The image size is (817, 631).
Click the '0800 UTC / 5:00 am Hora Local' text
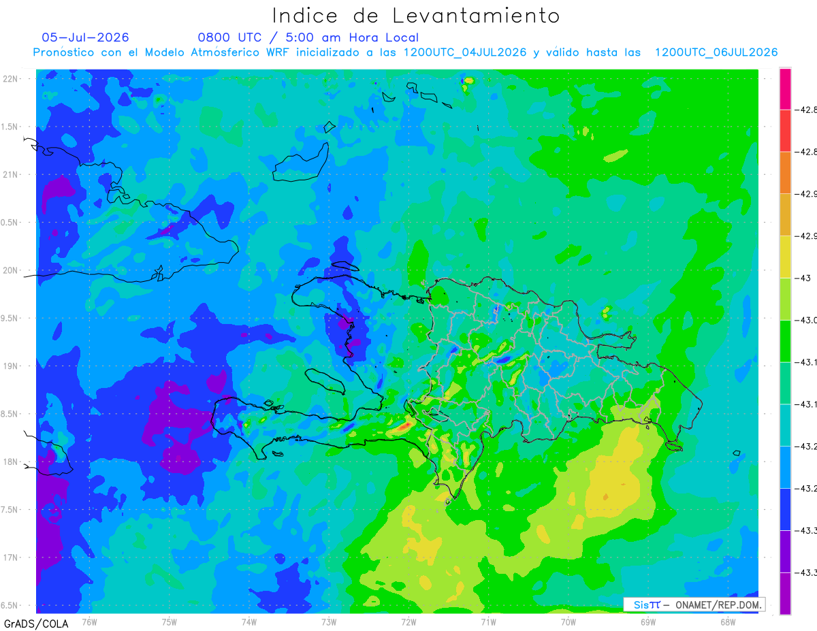pyautogui.click(x=308, y=37)
